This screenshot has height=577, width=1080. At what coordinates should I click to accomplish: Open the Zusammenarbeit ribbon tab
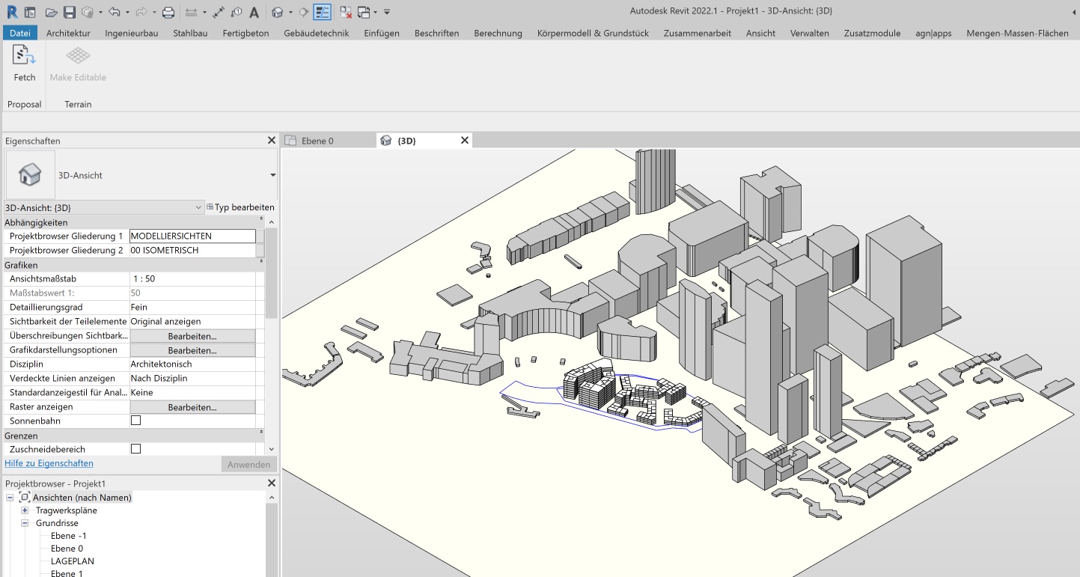click(697, 32)
